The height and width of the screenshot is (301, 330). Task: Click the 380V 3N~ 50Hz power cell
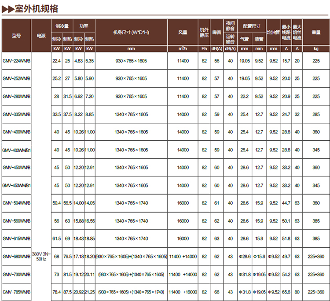tap(41, 256)
